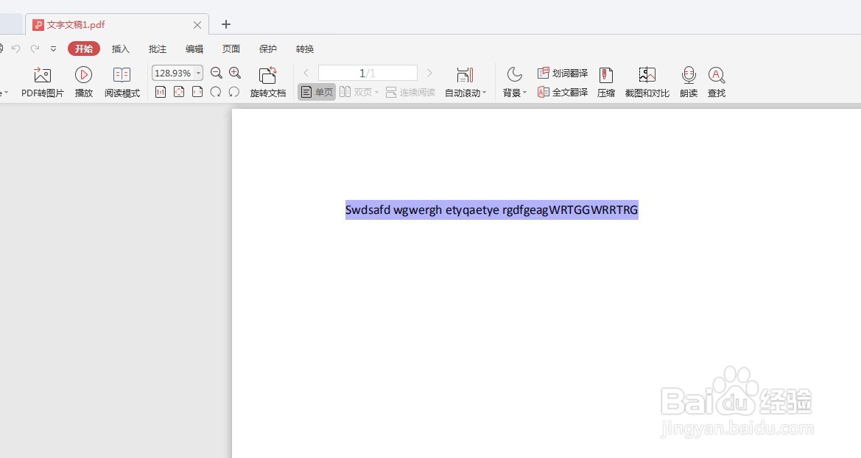Click the redo arrow

coord(35,49)
